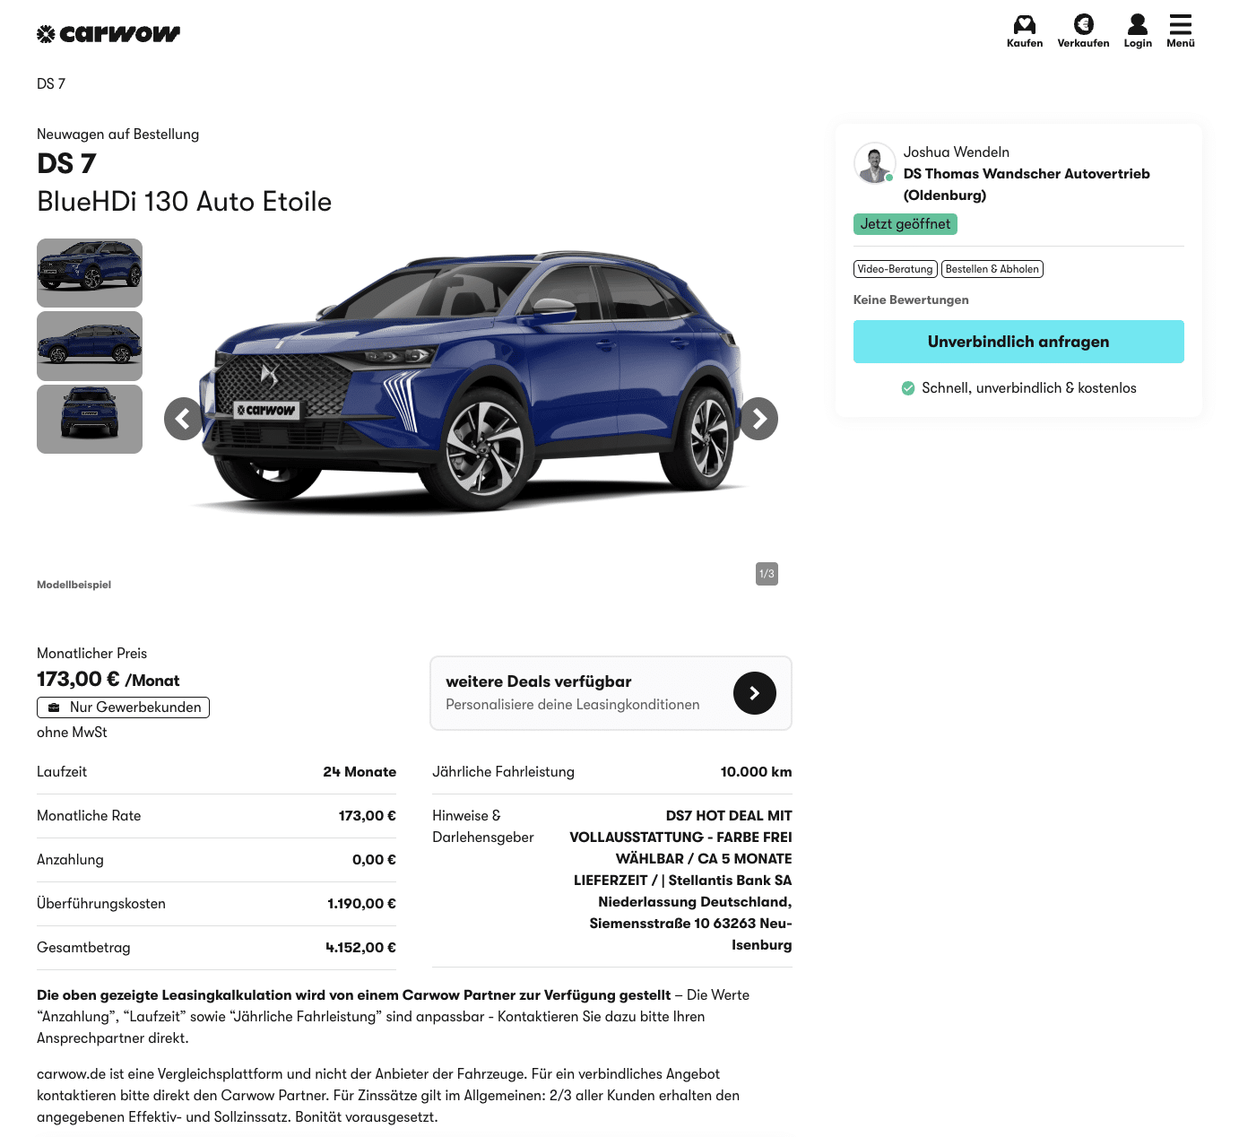Screen dimensions: 1239x1137
Task: Select the first car front-angle thumbnail
Action: (x=90, y=273)
